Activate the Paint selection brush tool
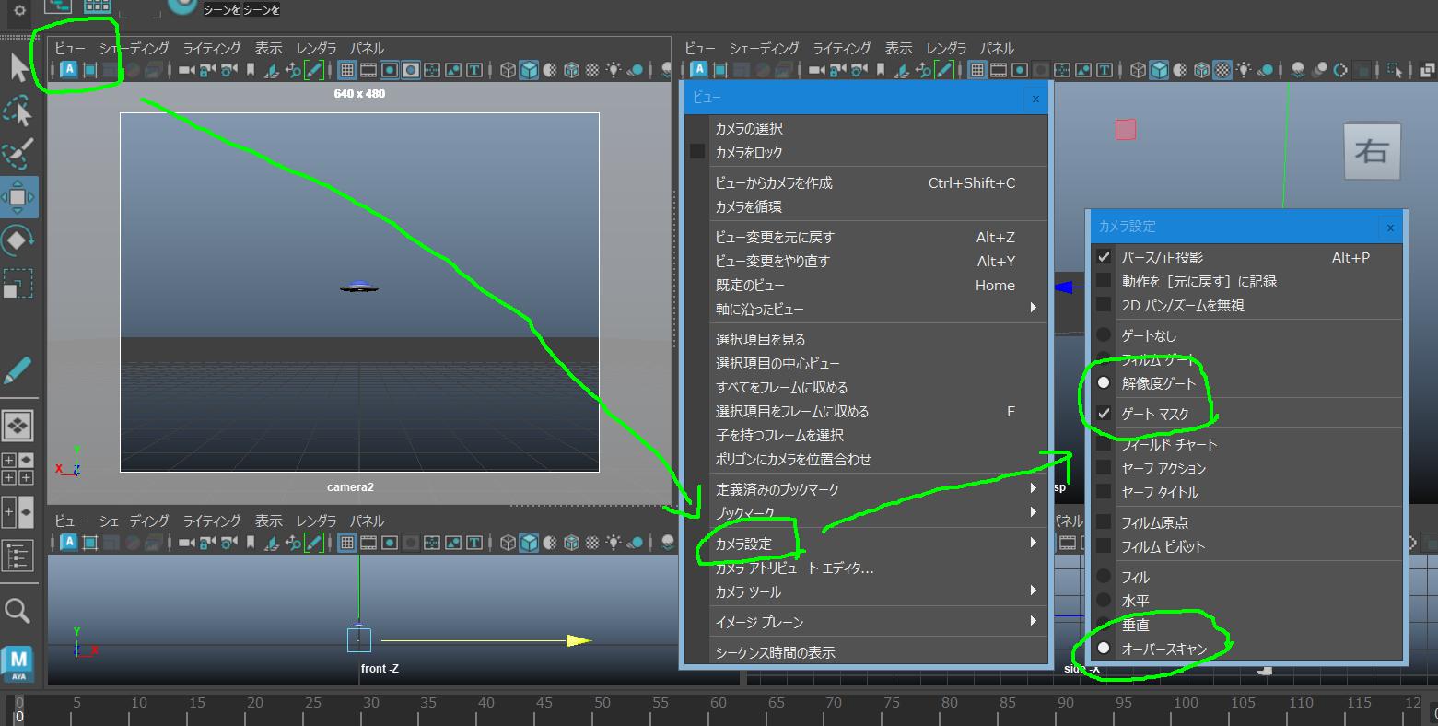 click(x=18, y=153)
